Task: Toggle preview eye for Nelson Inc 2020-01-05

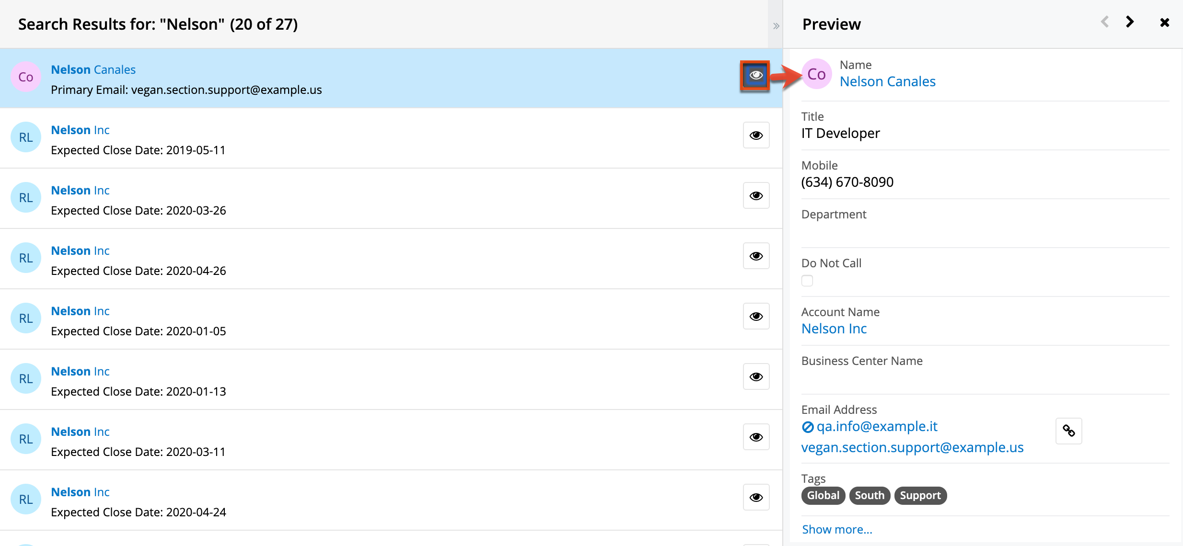Action: 755,316
